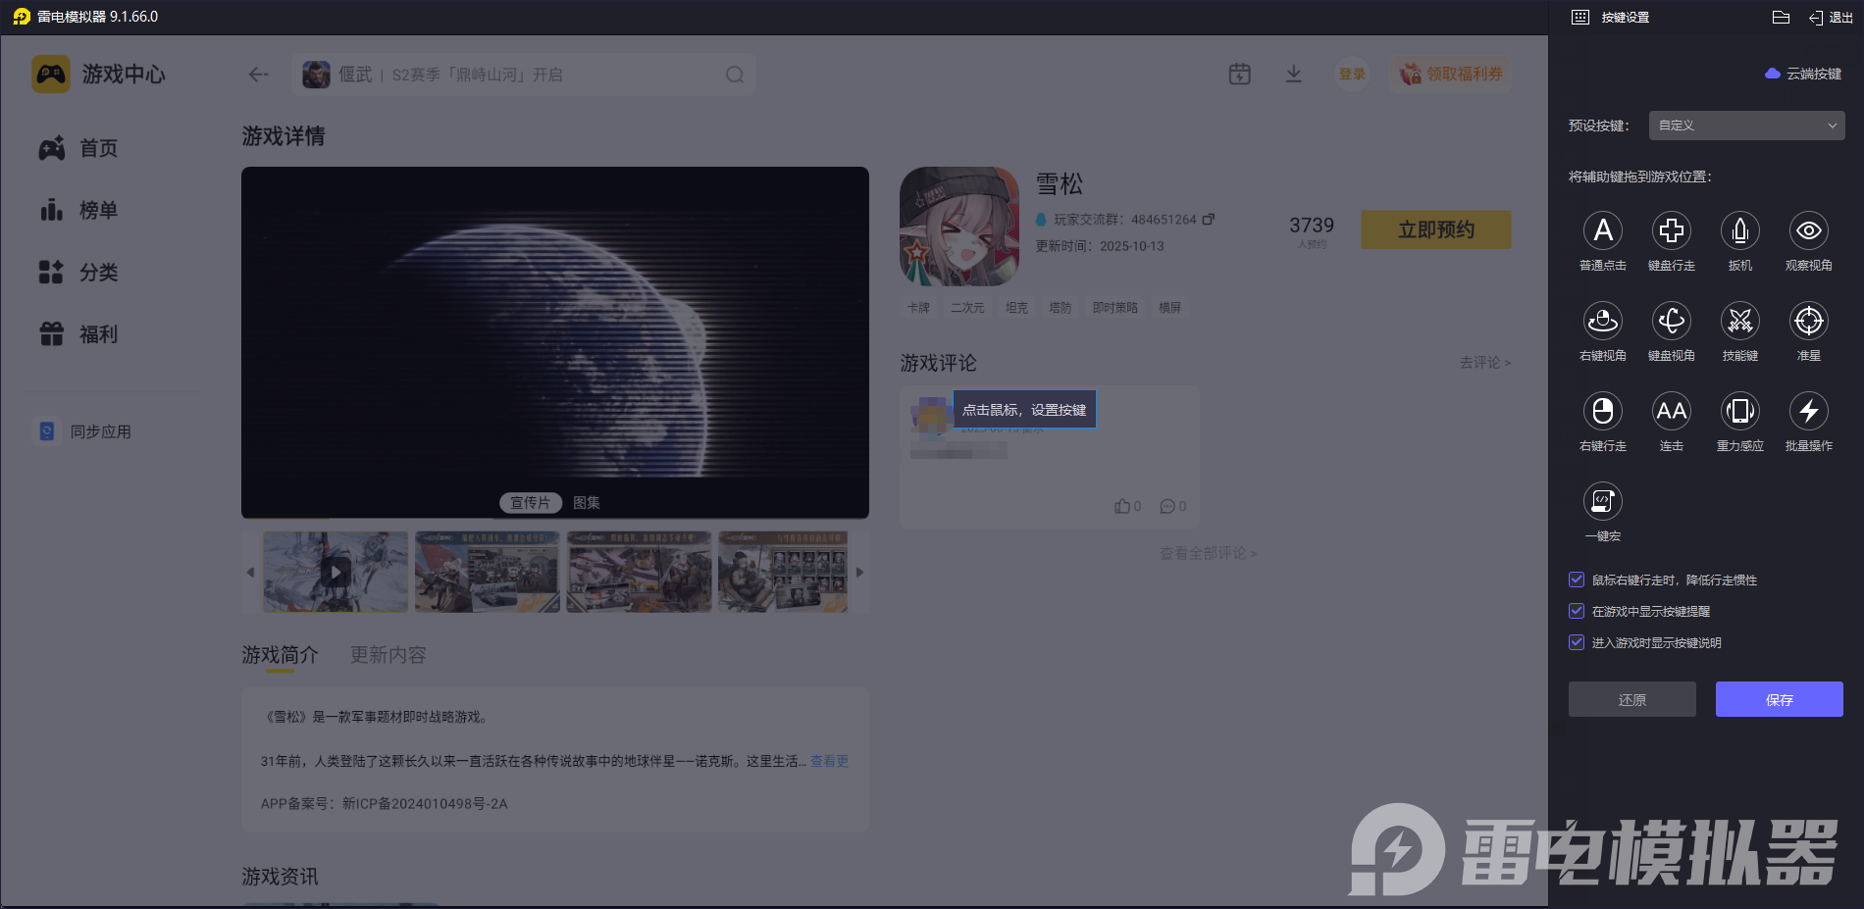The image size is (1864, 909).
Task: Pick the 技能键 skill key icon
Action: [x=1739, y=322]
